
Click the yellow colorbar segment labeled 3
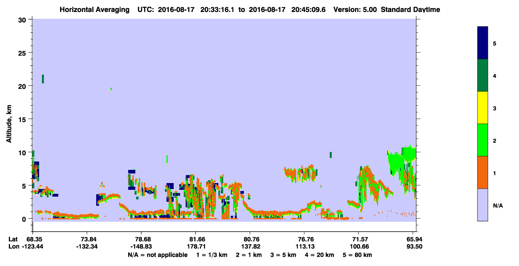(x=483, y=108)
